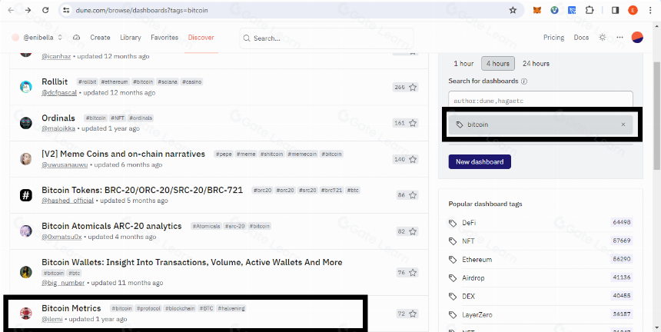Click the New dashboard button
The height and width of the screenshot is (332, 661).
pyautogui.click(x=480, y=162)
